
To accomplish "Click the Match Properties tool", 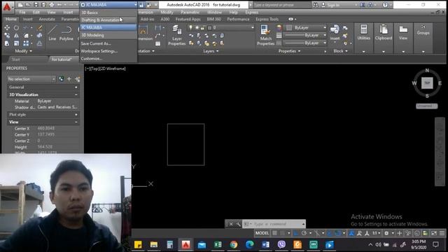I will tap(265, 35).
